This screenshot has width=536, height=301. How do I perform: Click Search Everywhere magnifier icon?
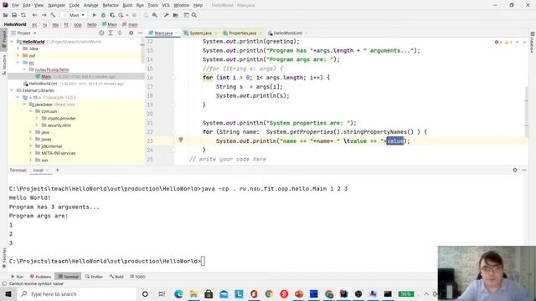click(x=194, y=15)
